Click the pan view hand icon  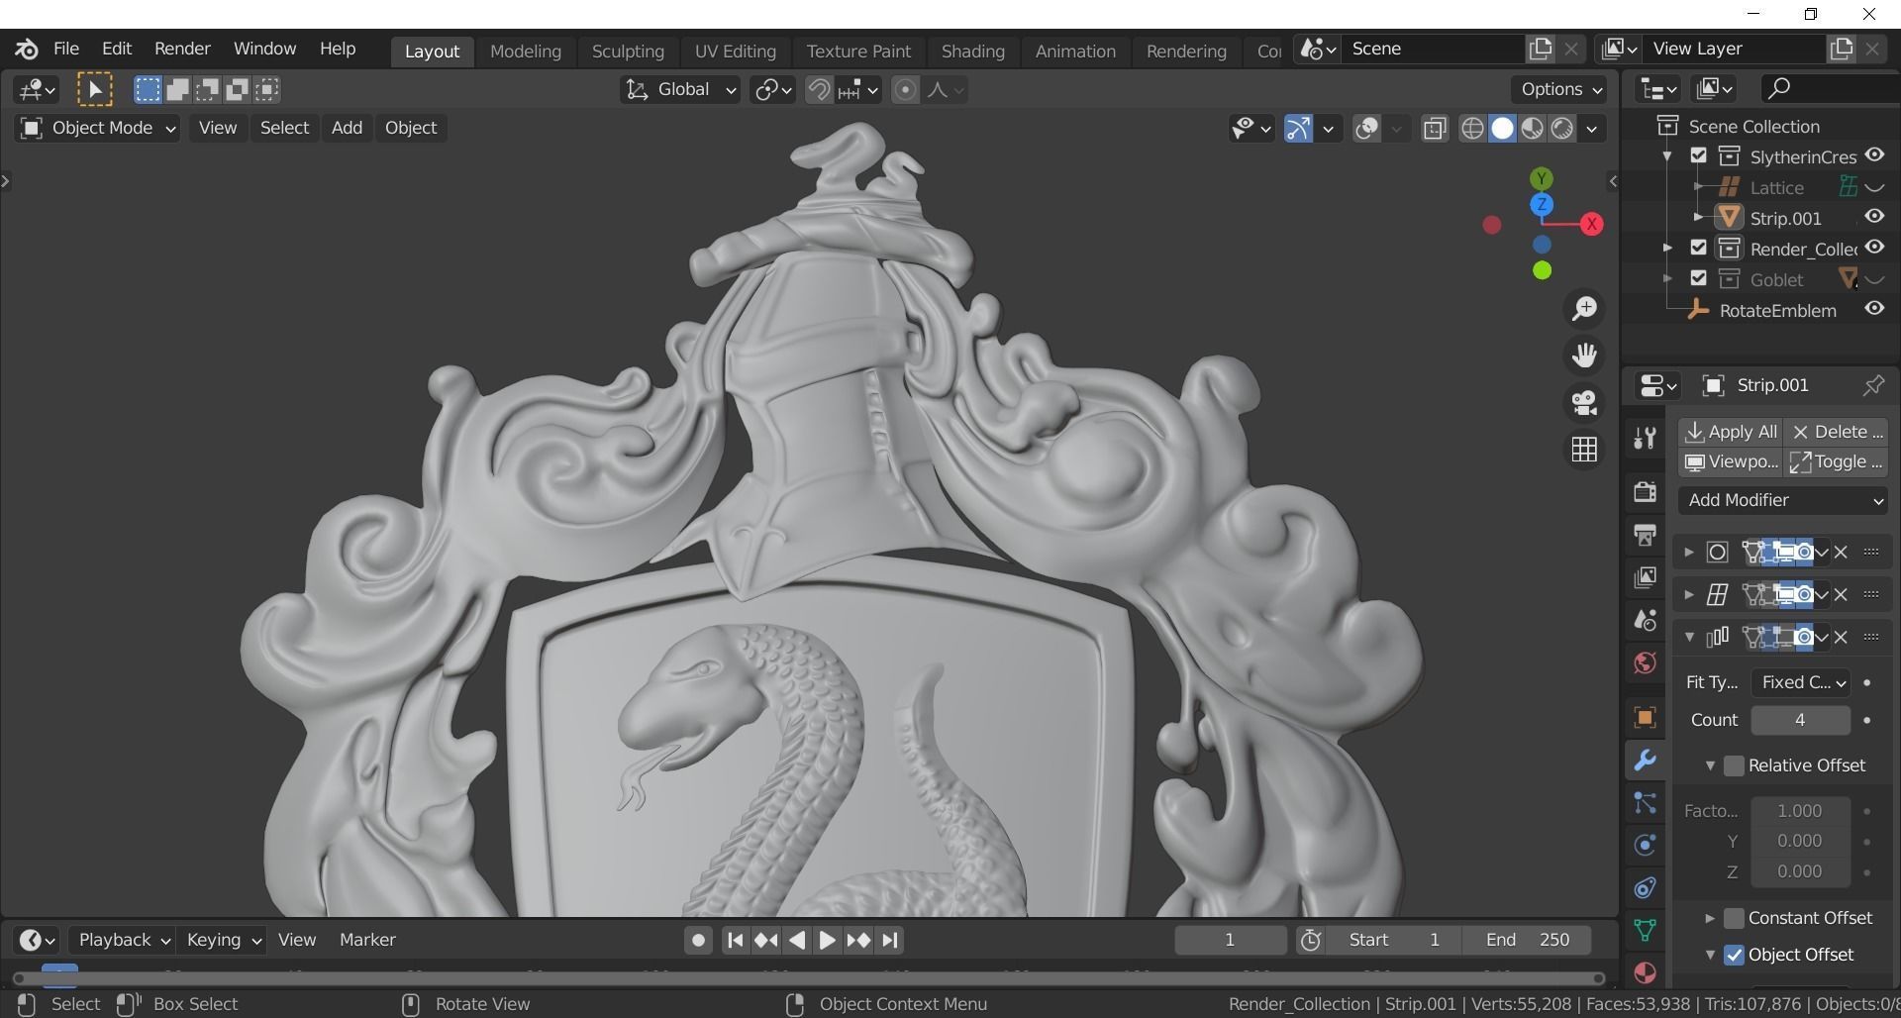click(1584, 355)
